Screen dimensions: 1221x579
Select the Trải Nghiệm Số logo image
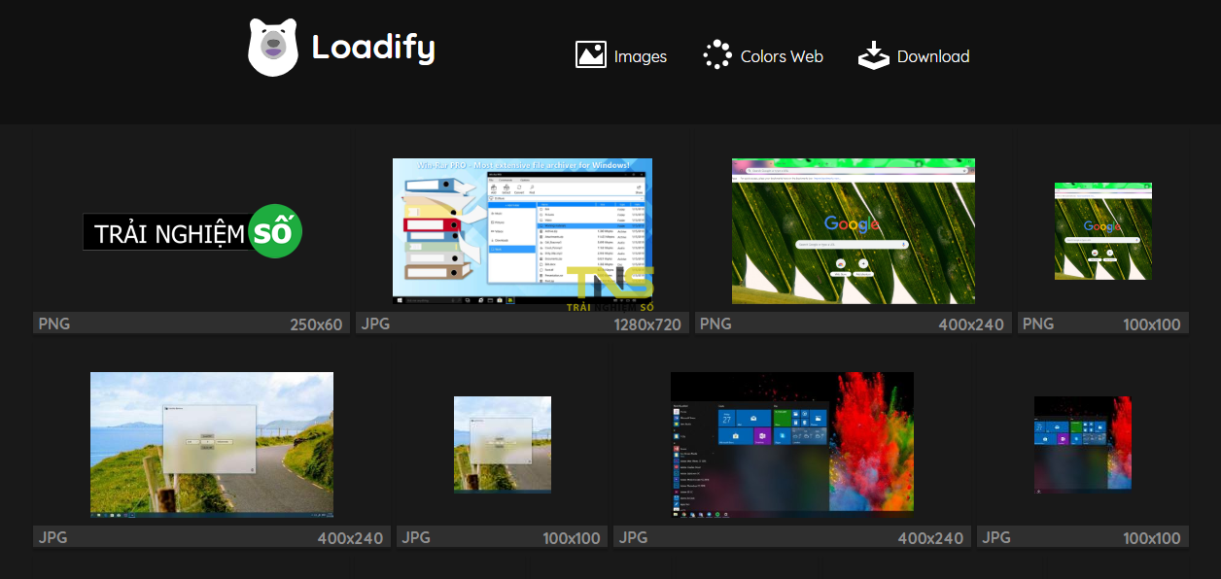tap(192, 231)
